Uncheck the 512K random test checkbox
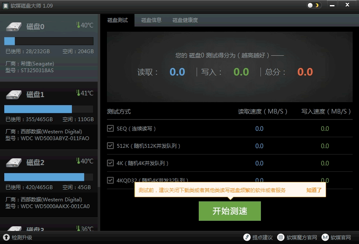The image size is (359, 244). [x=110, y=146]
